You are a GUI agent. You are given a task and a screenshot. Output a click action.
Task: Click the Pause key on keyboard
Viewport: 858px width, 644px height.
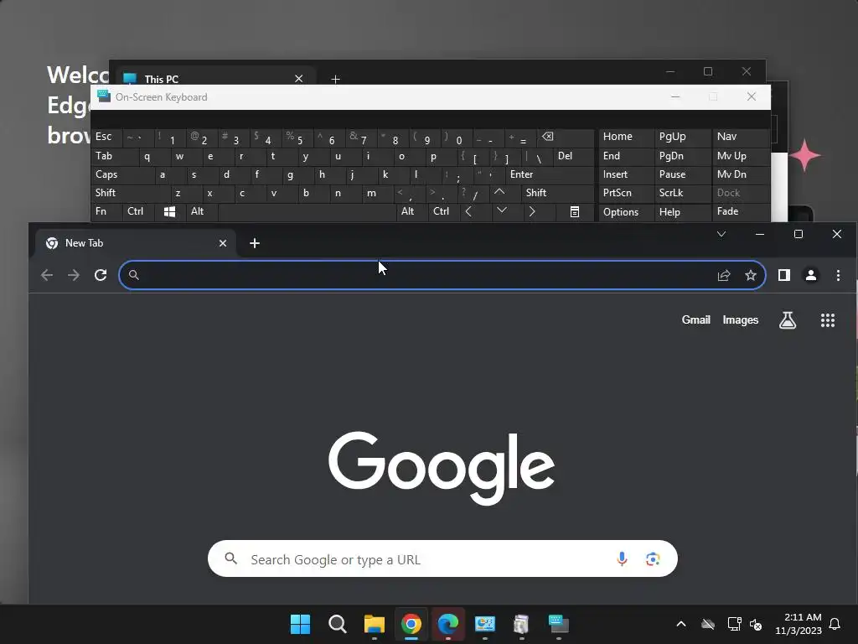click(x=682, y=174)
